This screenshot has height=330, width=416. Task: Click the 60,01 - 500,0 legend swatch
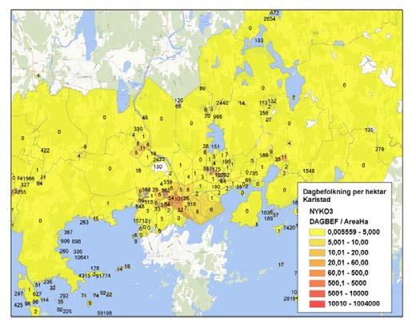tap(317, 273)
